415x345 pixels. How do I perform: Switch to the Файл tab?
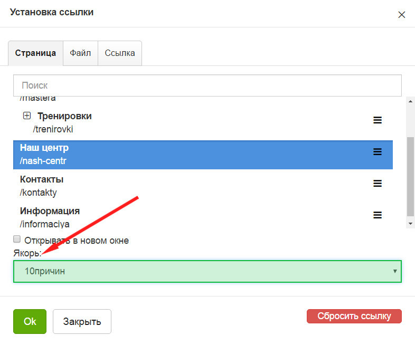(80, 53)
